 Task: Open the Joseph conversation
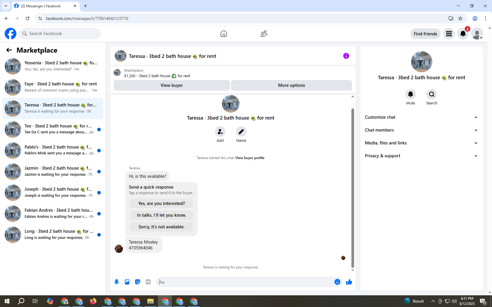[x=53, y=192]
